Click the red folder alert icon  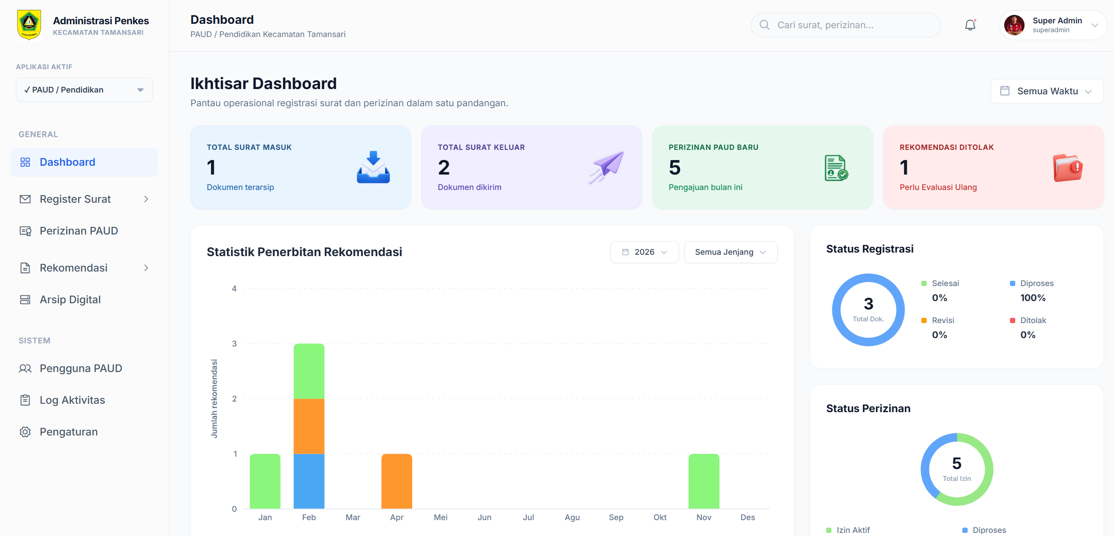pos(1068,167)
